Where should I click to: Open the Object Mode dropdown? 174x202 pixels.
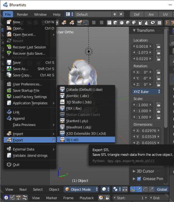pos(81,189)
